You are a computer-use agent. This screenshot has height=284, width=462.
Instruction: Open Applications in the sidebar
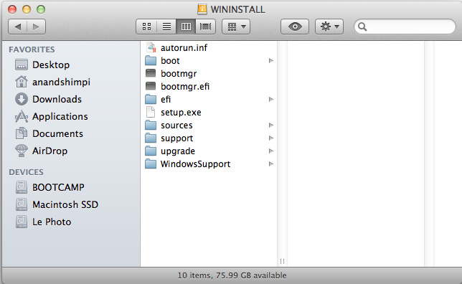point(60,116)
